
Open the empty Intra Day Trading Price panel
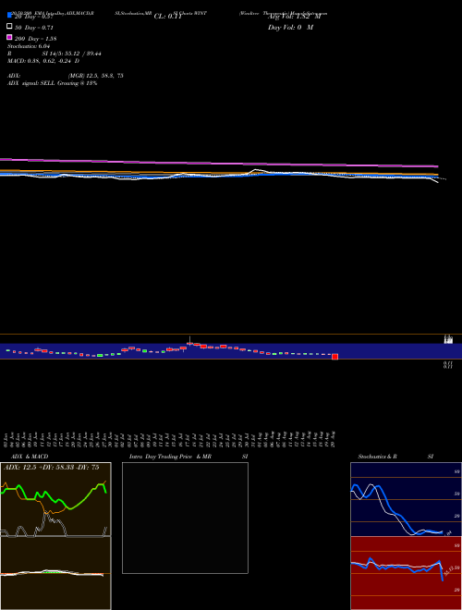pyautogui.click(x=185, y=518)
